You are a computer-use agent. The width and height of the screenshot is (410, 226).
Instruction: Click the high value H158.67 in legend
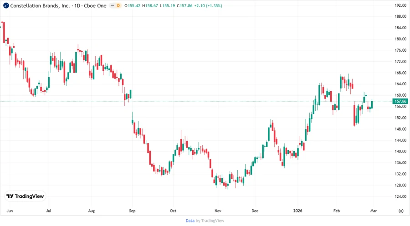coord(150,6)
